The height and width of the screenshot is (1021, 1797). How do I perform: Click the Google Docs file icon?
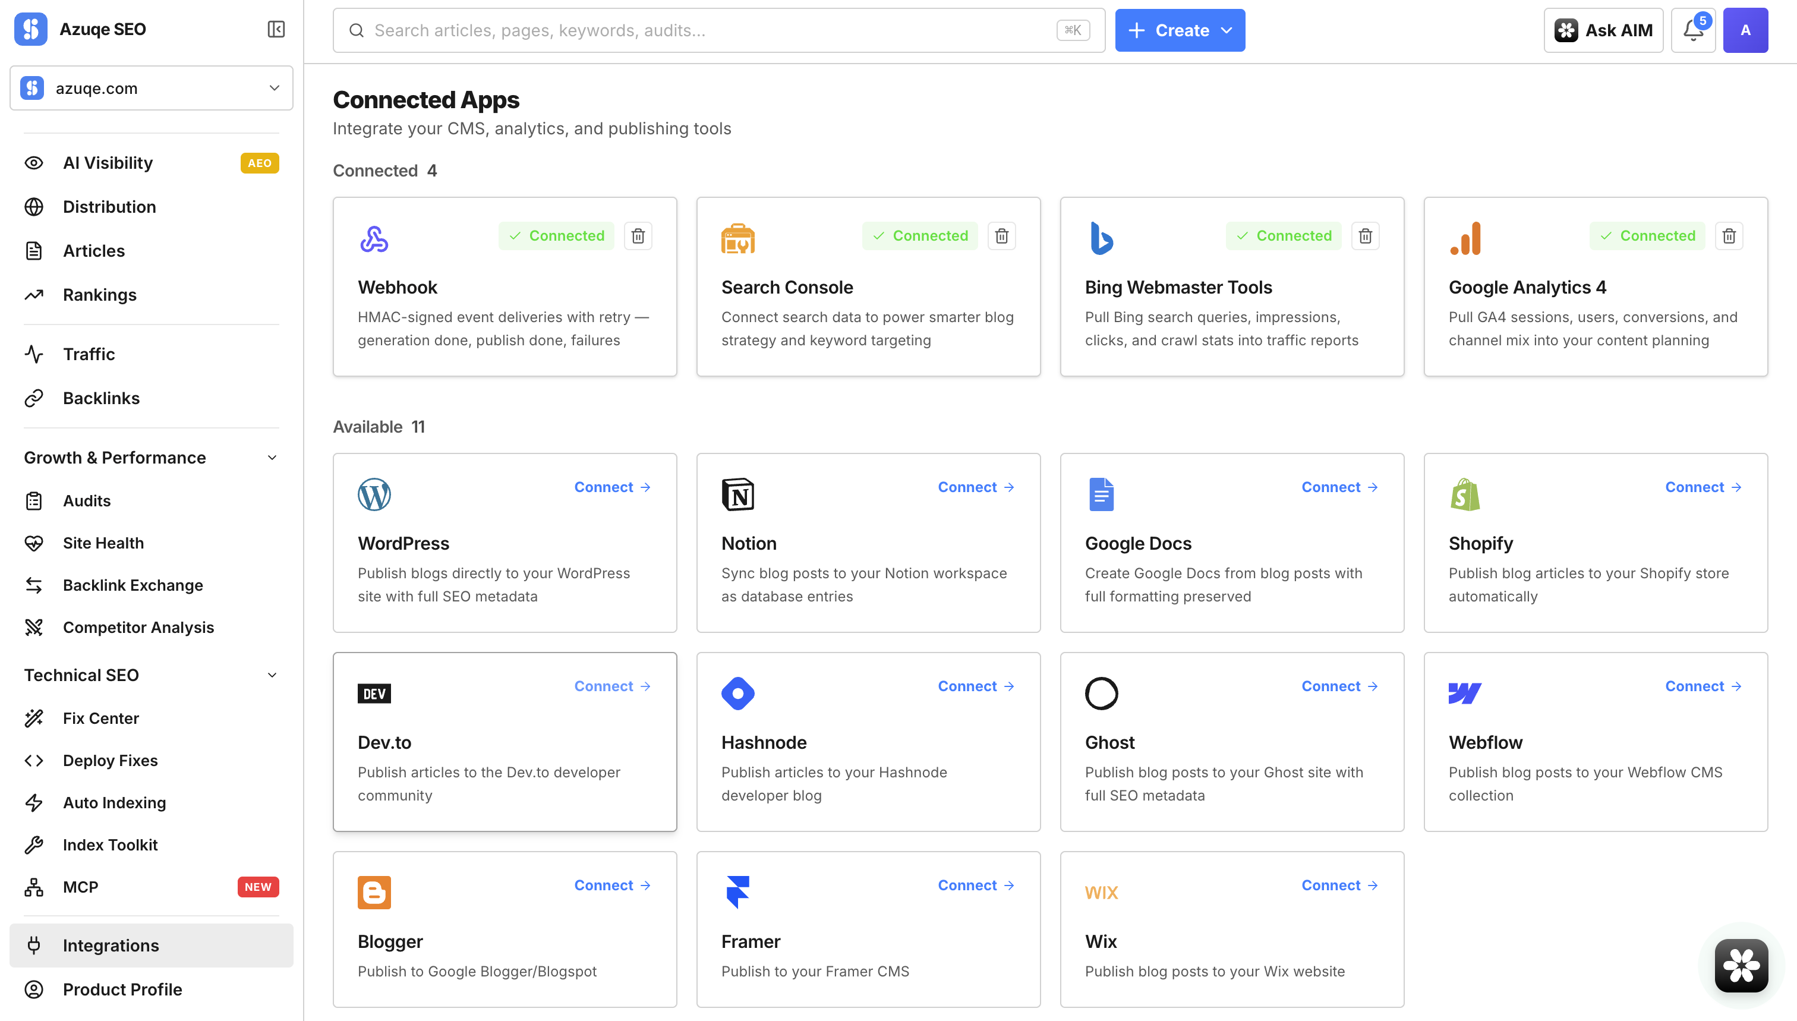click(1102, 495)
